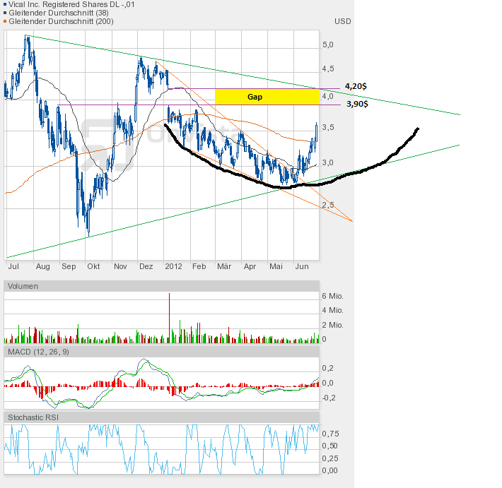This screenshot has width=502, height=488.
Task: Click the 2012 year label on time axis
Action: coord(173,266)
